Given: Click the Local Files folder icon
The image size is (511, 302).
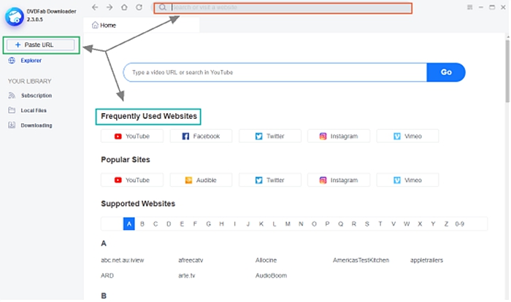Looking at the screenshot, I should tap(12, 110).
